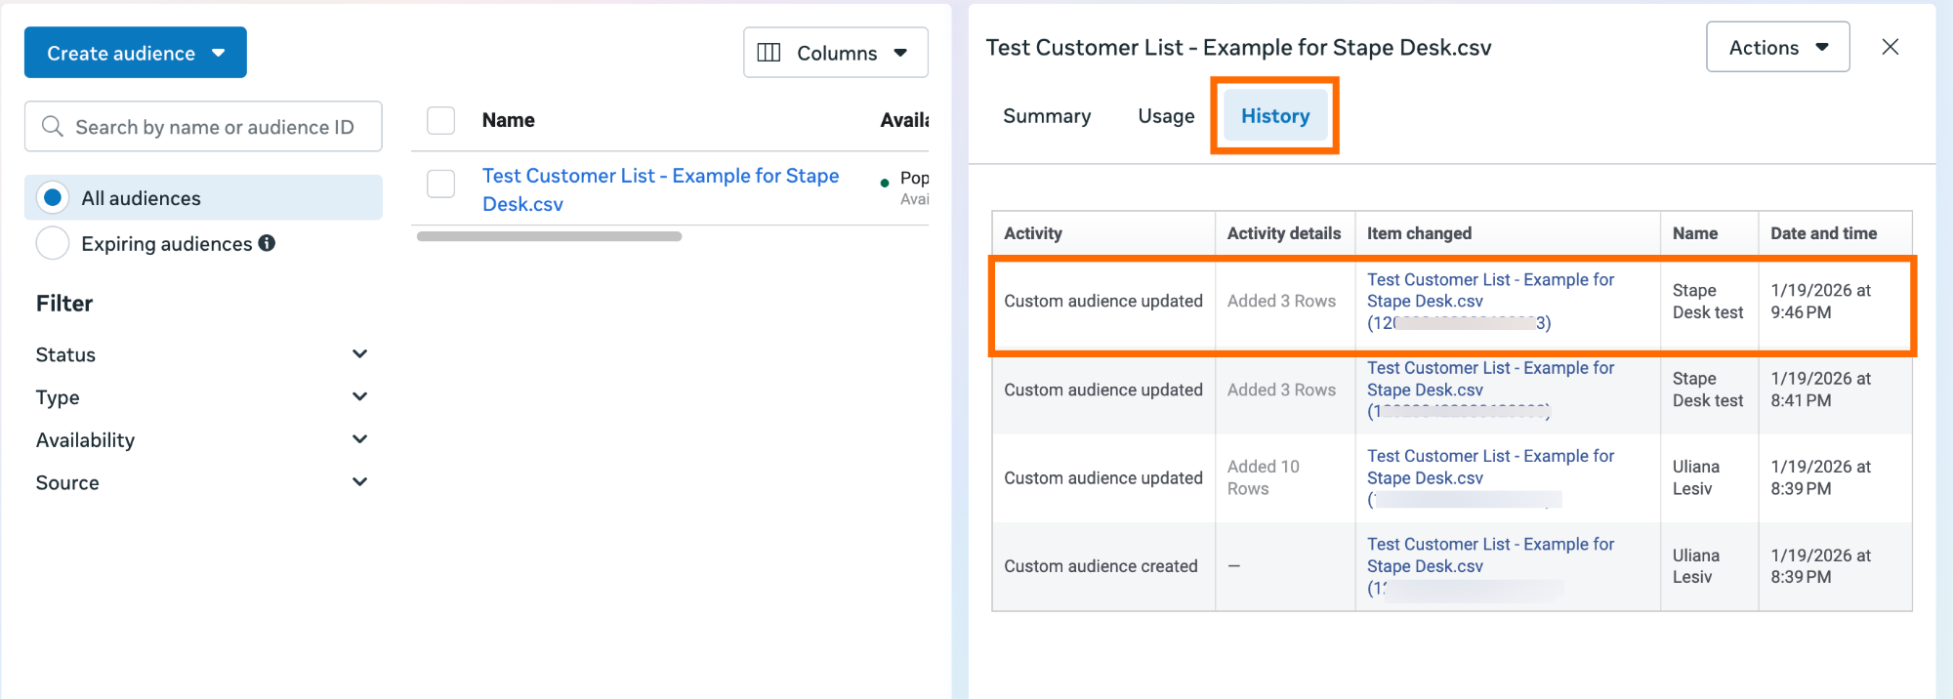Click the search by name or audience ID field

(x=203, y=127)
